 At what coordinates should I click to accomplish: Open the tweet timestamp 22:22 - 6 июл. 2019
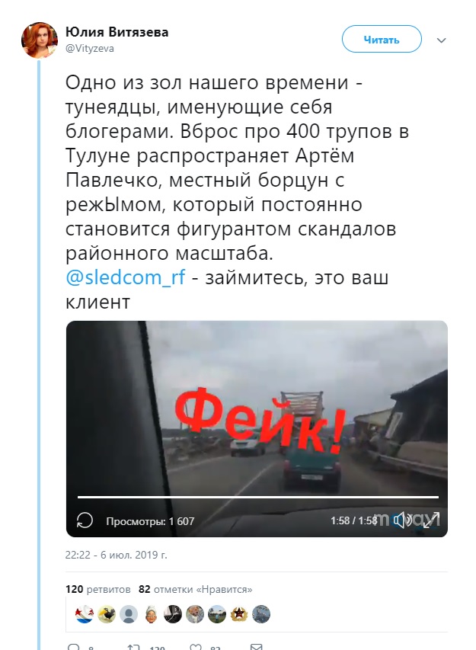tap(117, 555)
